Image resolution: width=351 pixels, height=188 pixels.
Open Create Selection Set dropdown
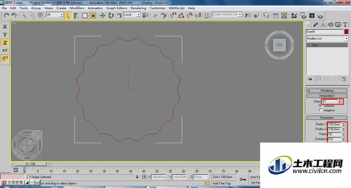click(x=227, y=14)
